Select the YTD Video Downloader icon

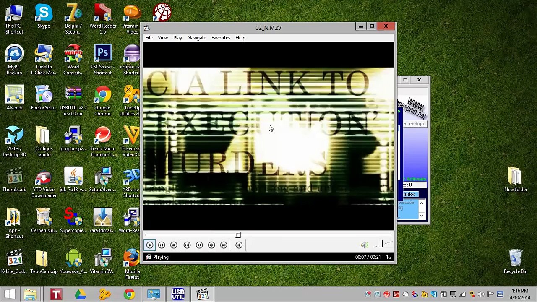point(44,183)
